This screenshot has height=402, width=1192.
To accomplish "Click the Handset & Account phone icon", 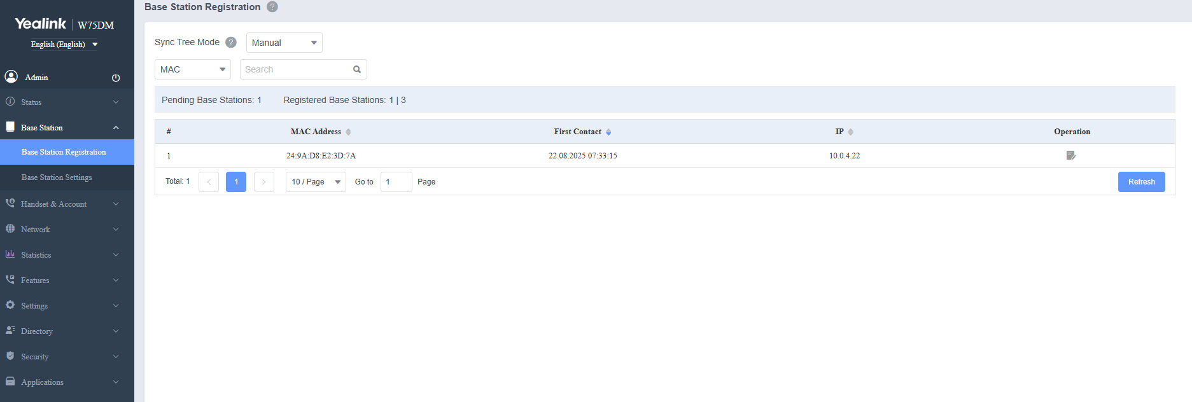I will 10,203.
